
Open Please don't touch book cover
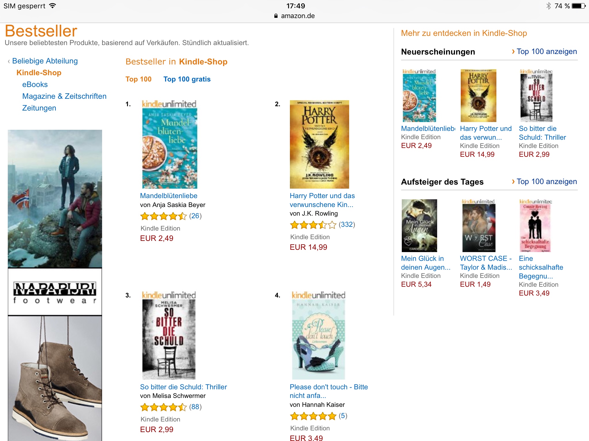click(319, 335)
